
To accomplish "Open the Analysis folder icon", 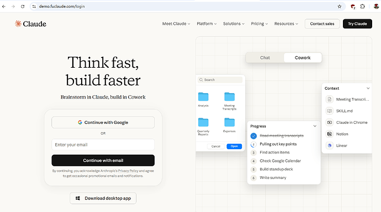I will click(203, 97).
